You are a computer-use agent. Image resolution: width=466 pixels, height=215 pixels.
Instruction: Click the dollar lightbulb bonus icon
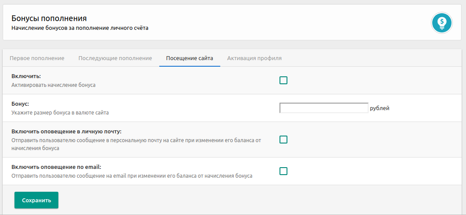(442, 22)
